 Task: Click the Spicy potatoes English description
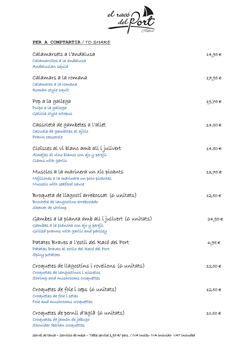point(46,255)
